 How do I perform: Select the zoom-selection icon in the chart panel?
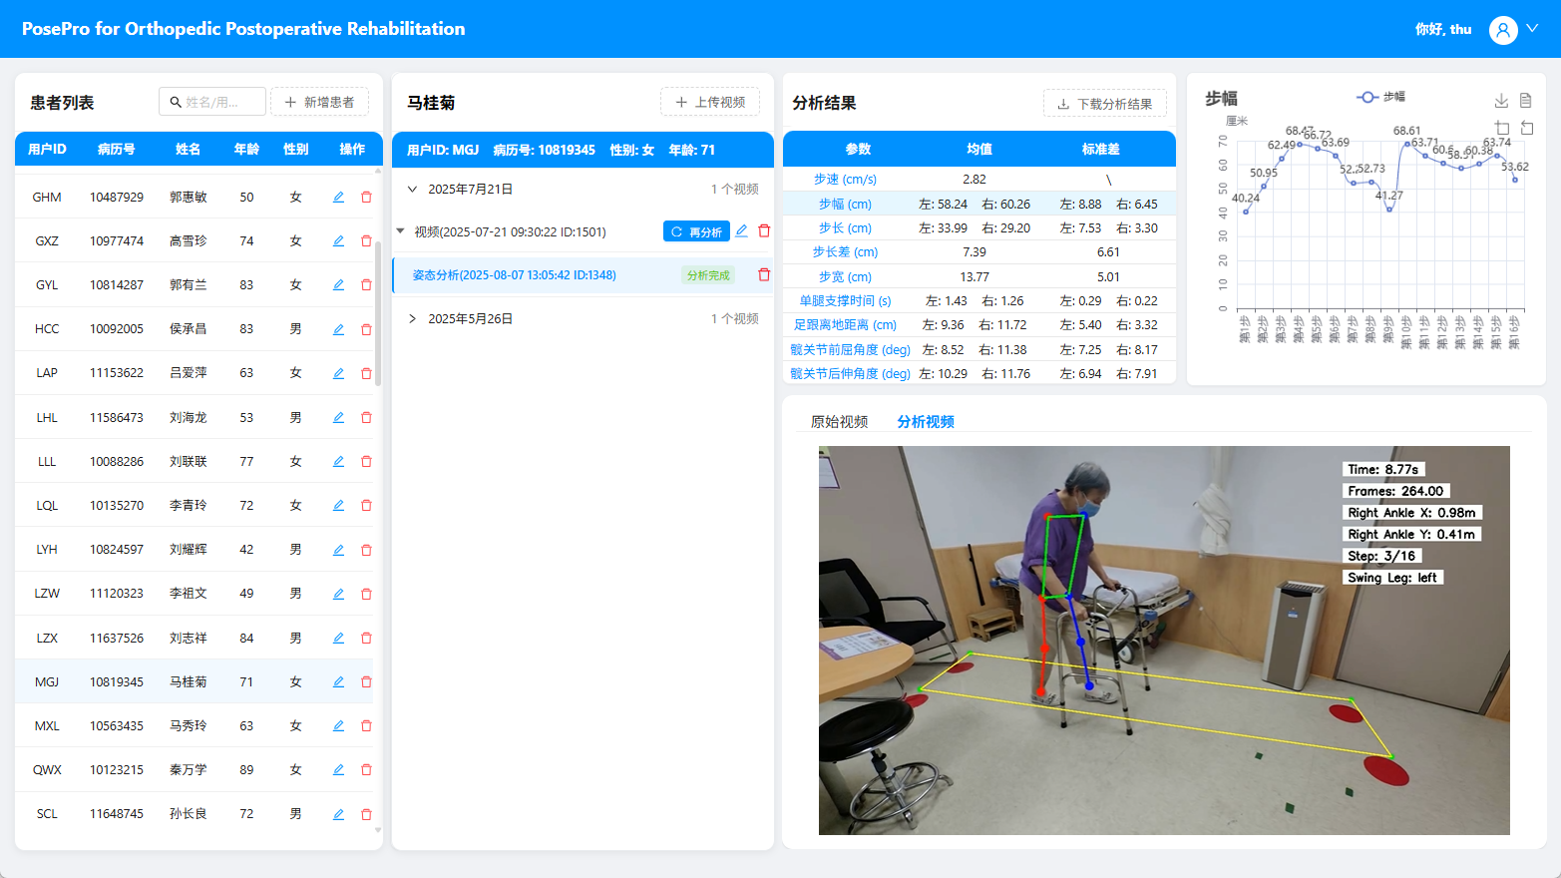tap(1502, 128)
